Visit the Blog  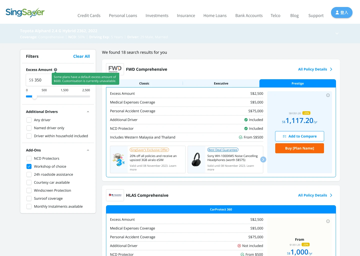tap(294, 15)
